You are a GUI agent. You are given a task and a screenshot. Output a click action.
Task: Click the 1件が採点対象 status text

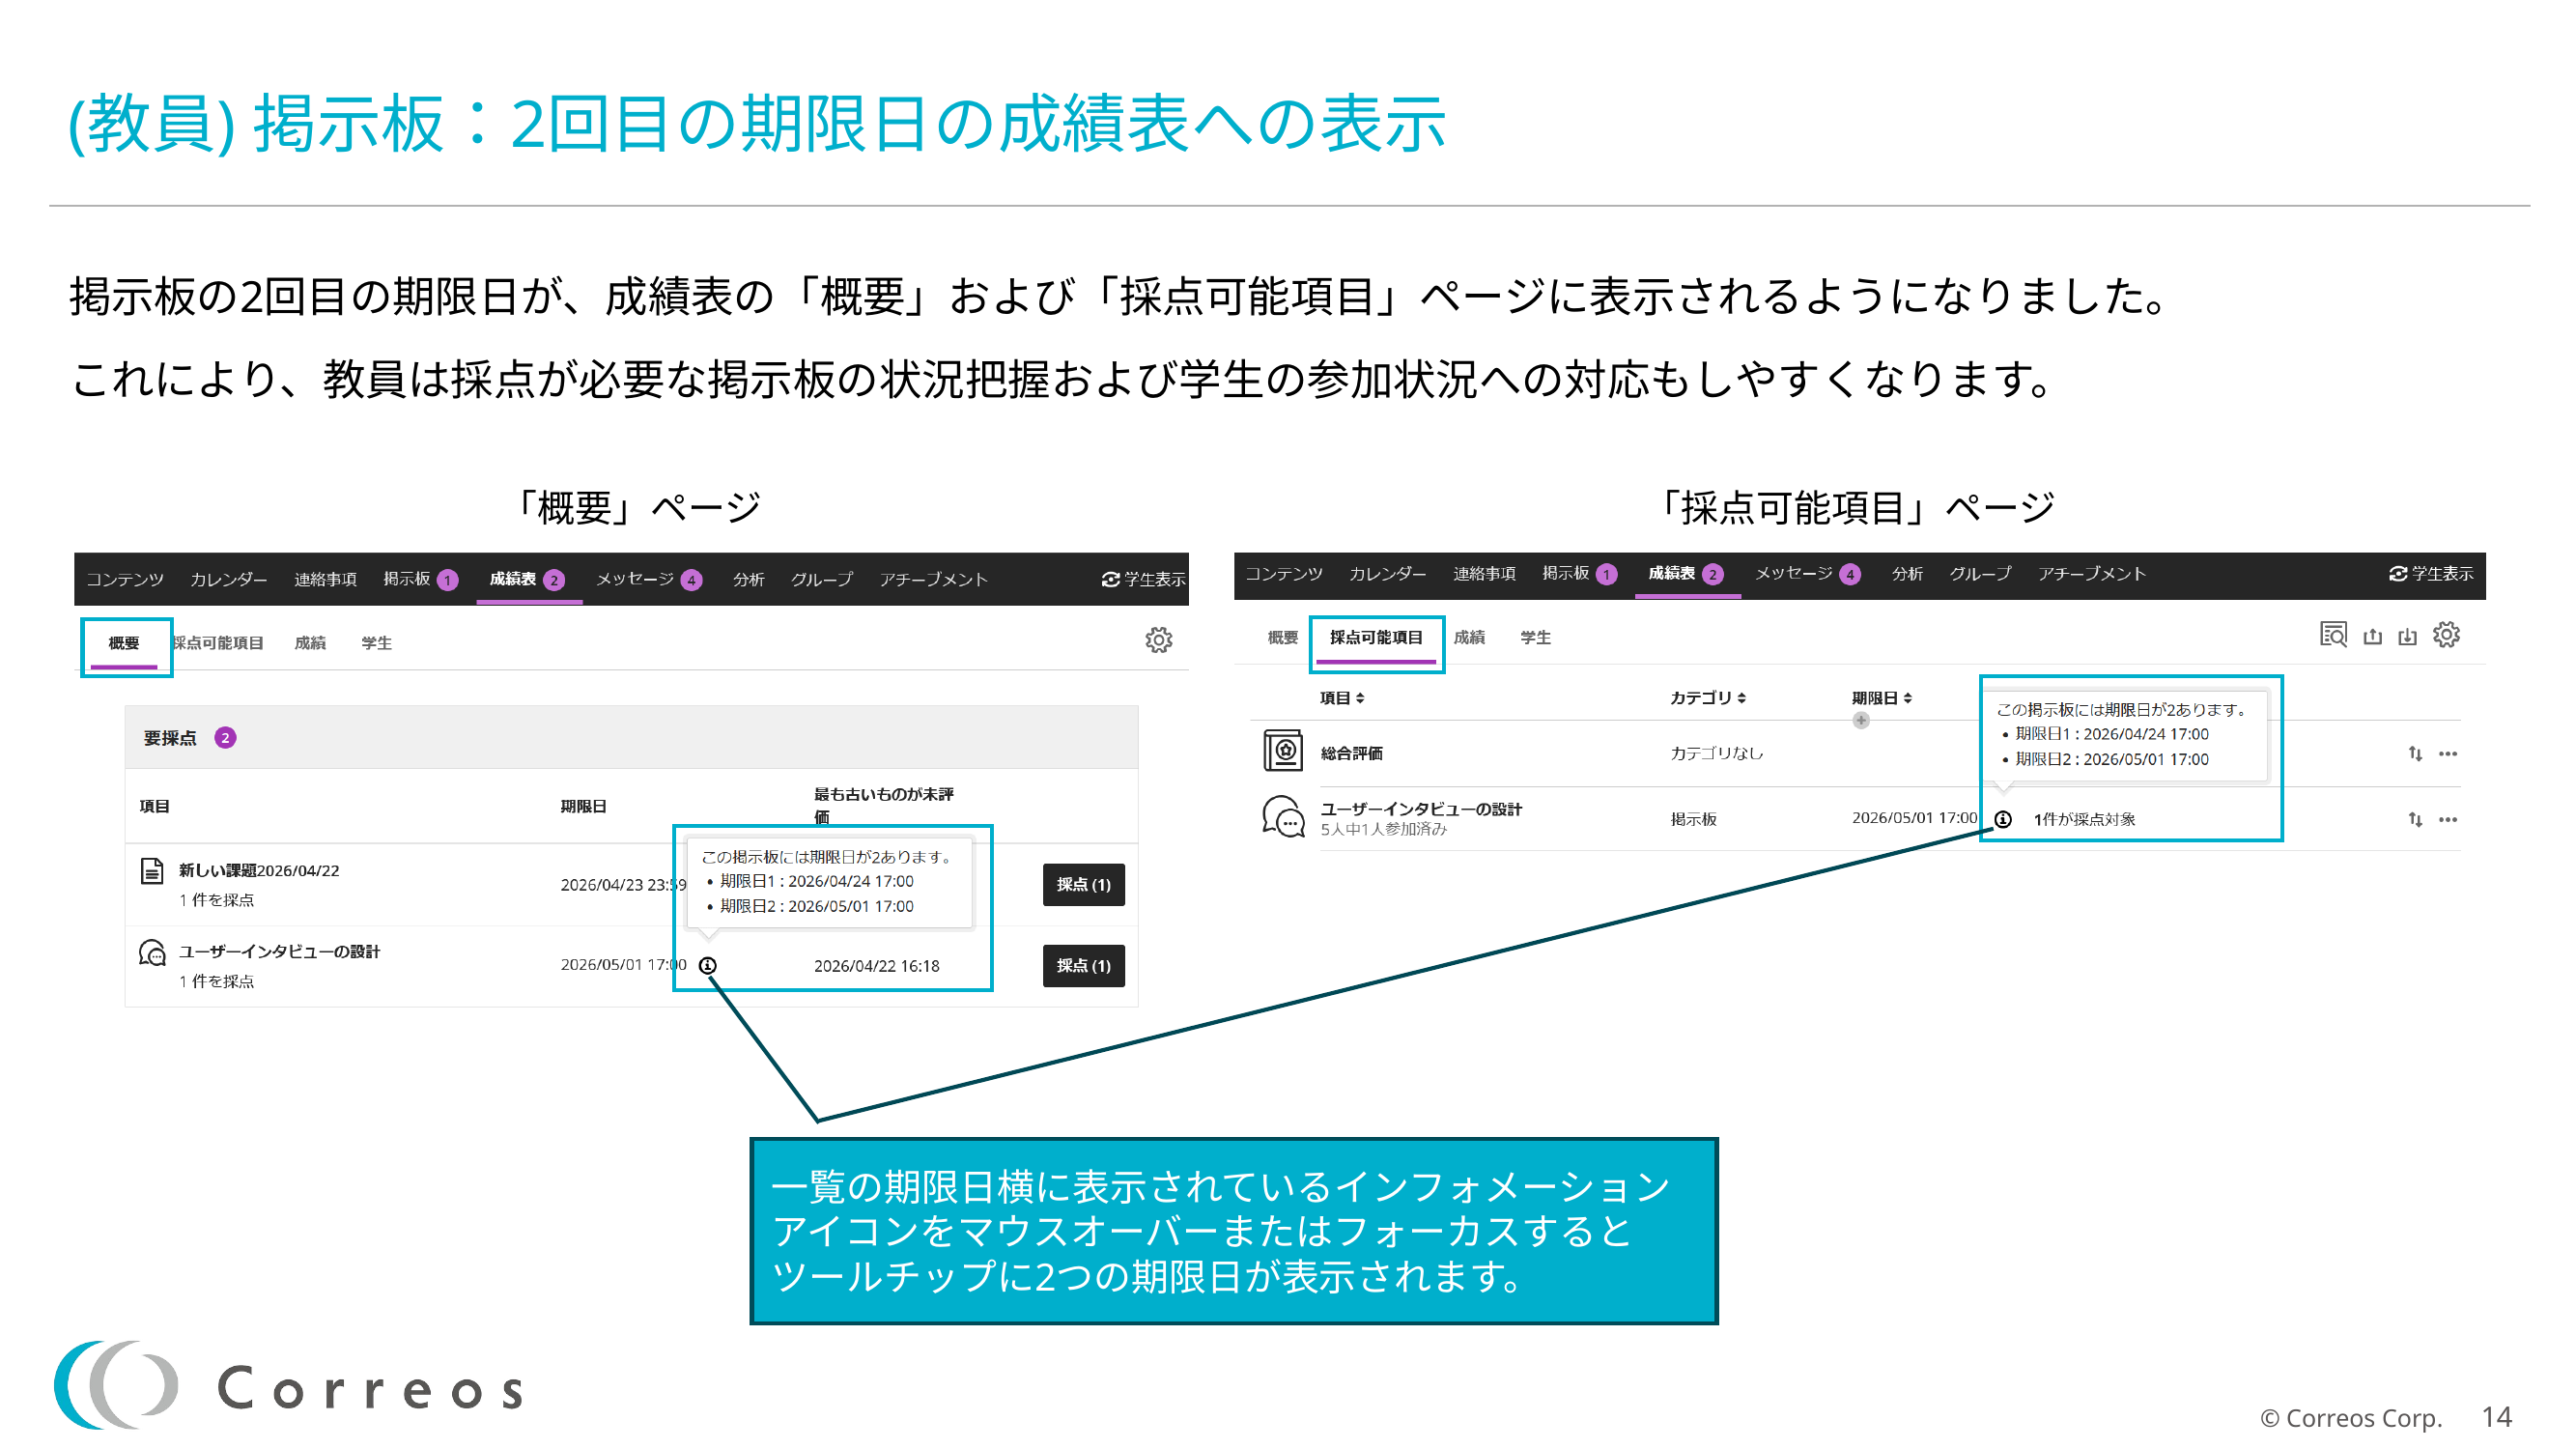point(2083,819)
